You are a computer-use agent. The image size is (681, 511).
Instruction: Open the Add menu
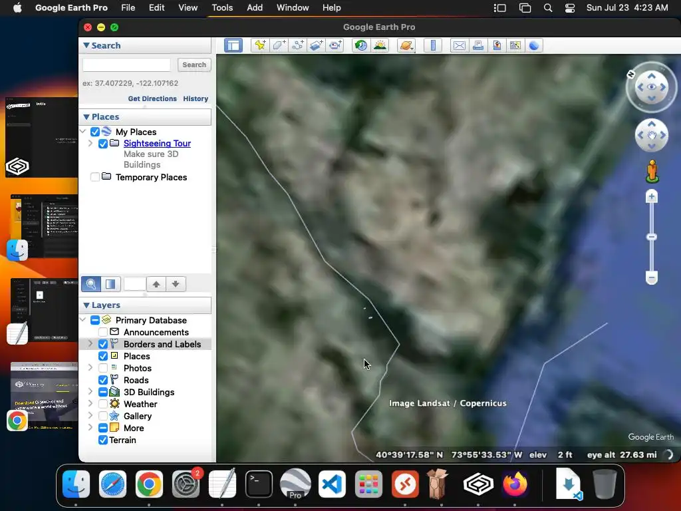point(255,8)
